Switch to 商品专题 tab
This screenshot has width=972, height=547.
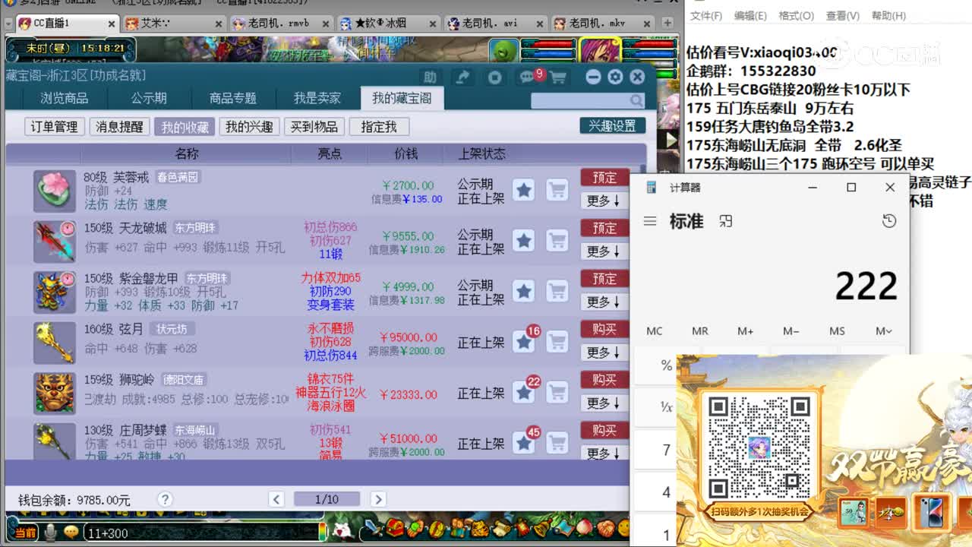pos(233,98)
